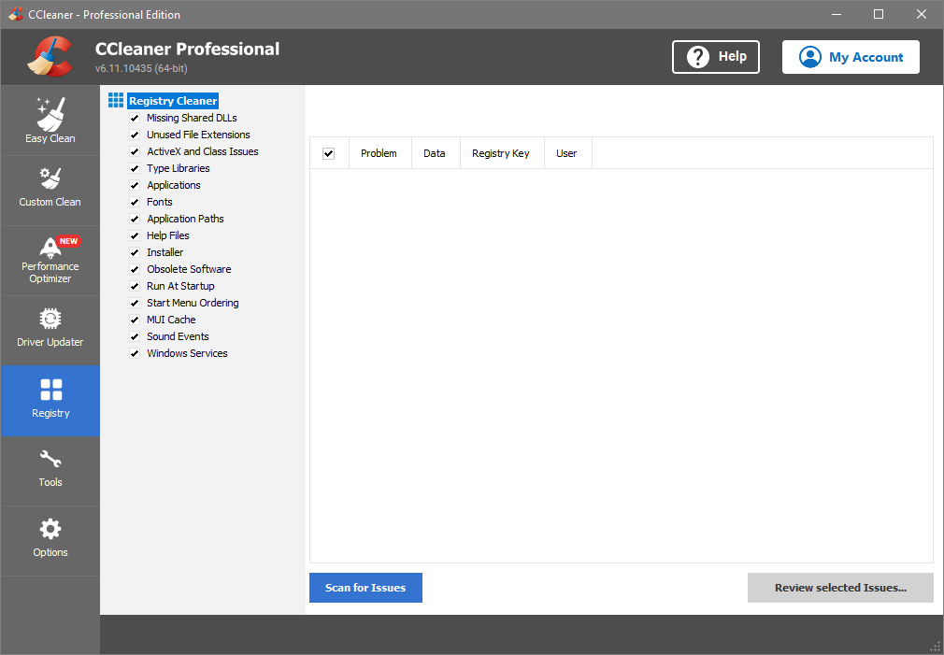Uncheck the Installer checkbox
Image resolution: width=944 pixels, height=655 pixels.
coord(135,253)
